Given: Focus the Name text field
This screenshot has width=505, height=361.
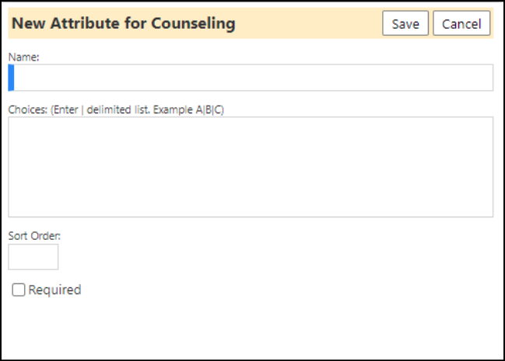Looking at the screenshot, I should point(251,78).
